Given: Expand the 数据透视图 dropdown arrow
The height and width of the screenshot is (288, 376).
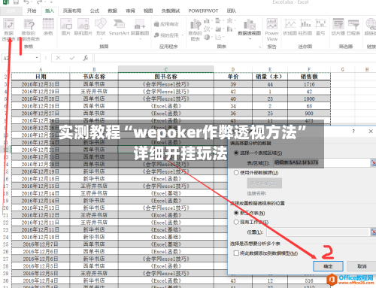Looking at the screenshot, I should tap(250, 39).
